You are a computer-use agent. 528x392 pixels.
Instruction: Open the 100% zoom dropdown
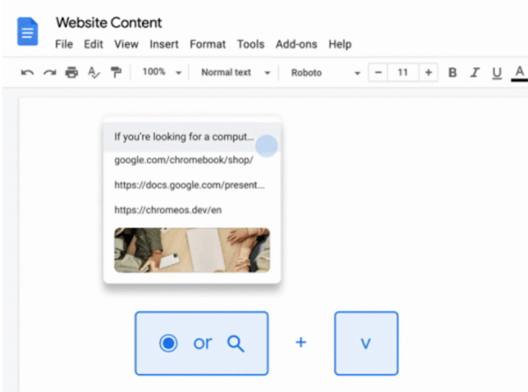coord(162,72)
